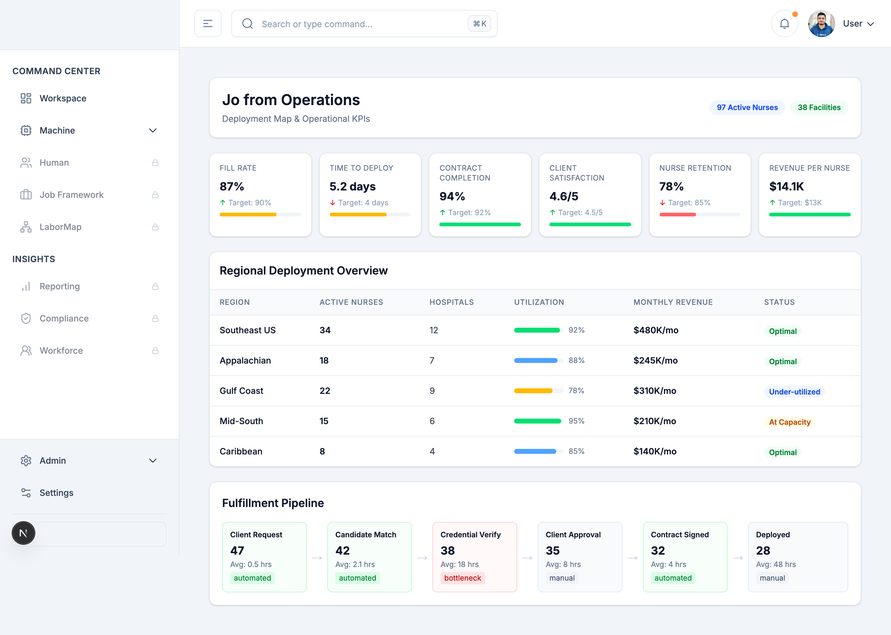Click the Compliance shield icon
The width and height of the screenshot is (891, 635).
[26, 318]
